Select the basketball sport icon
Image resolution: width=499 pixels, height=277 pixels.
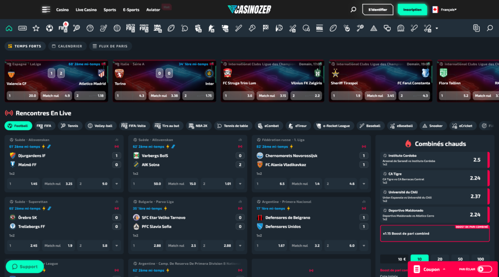[x=90, y=28]
